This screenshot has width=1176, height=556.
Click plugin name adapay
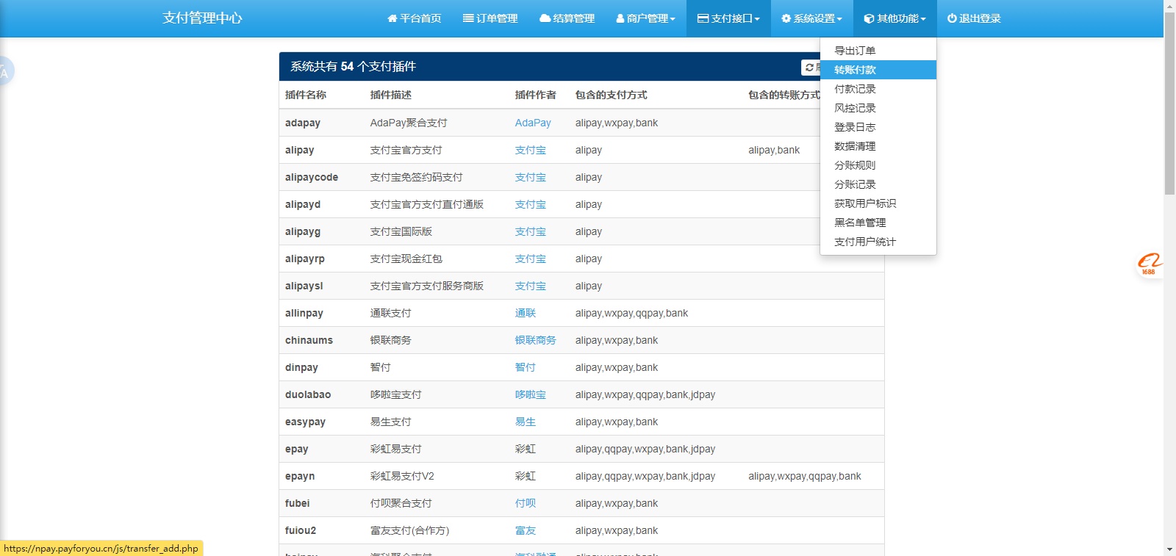(303, 123)
